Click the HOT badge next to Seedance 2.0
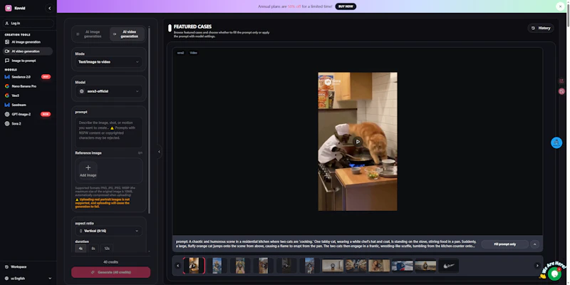This screenshot has height=285, width=570. point(46,77)
